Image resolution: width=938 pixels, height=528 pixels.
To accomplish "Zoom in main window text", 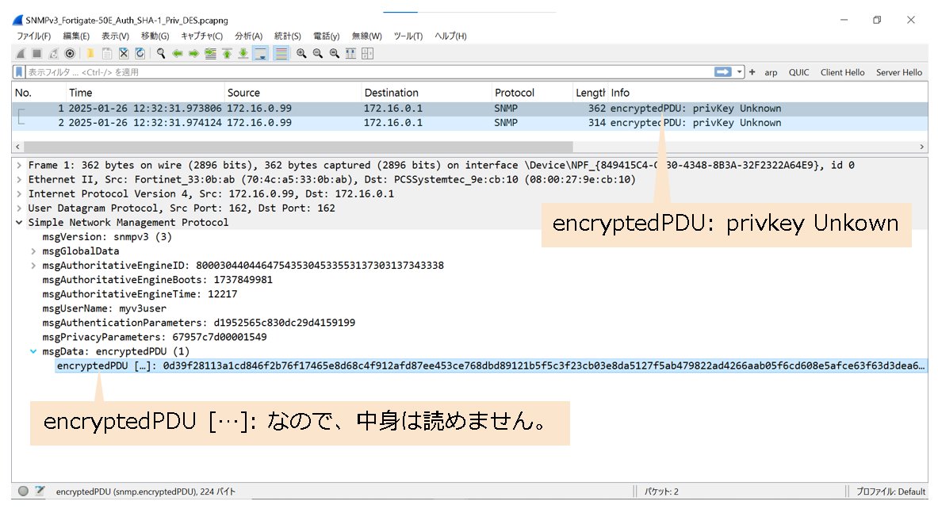I will (x=301, y=54).
